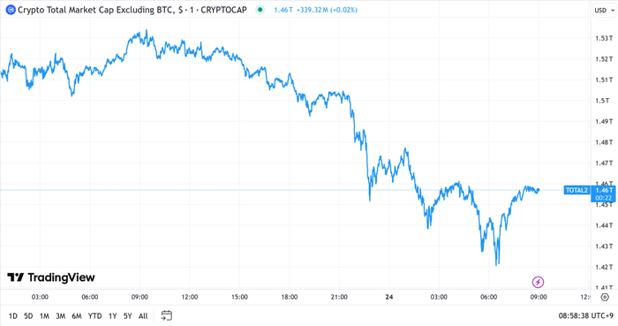Open chart settings gear icon
This screenshot has height=326, width=618.
[x=605, y=297]
